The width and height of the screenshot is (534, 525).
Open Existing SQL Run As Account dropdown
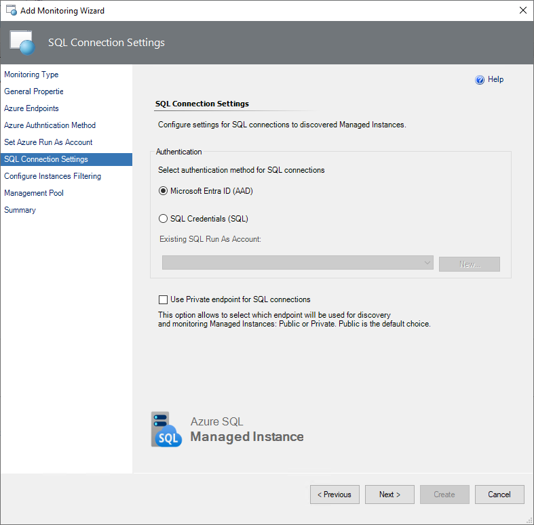click(x=298, y=263)
